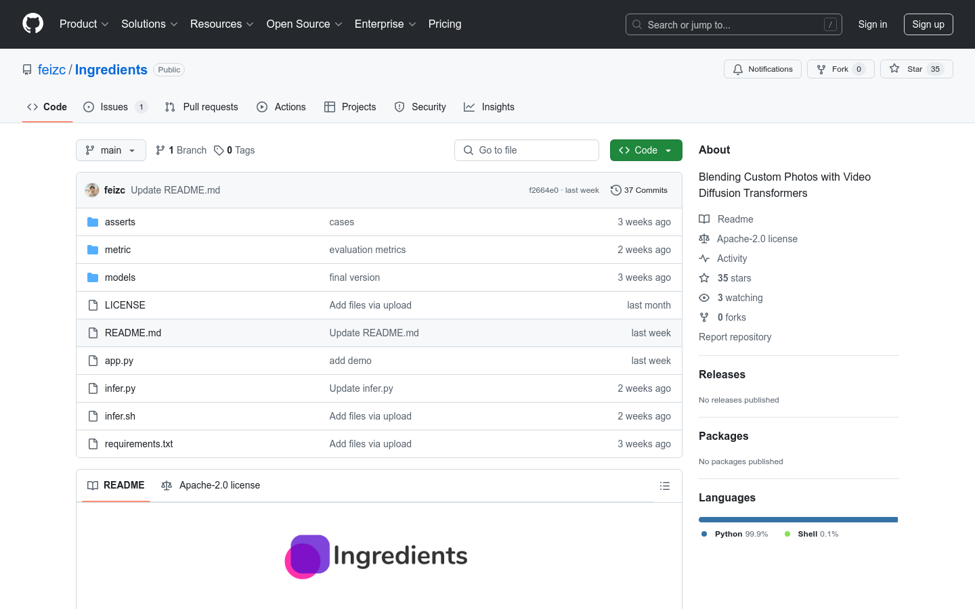Click the Sign up button
This screenshot has width=975, height=609.
(928, 24)
